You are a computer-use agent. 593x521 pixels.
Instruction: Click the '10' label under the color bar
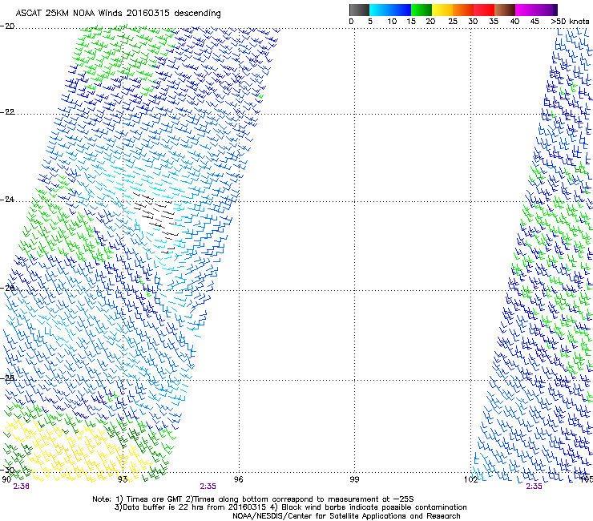pyautogui.click(x=392, y=22)
